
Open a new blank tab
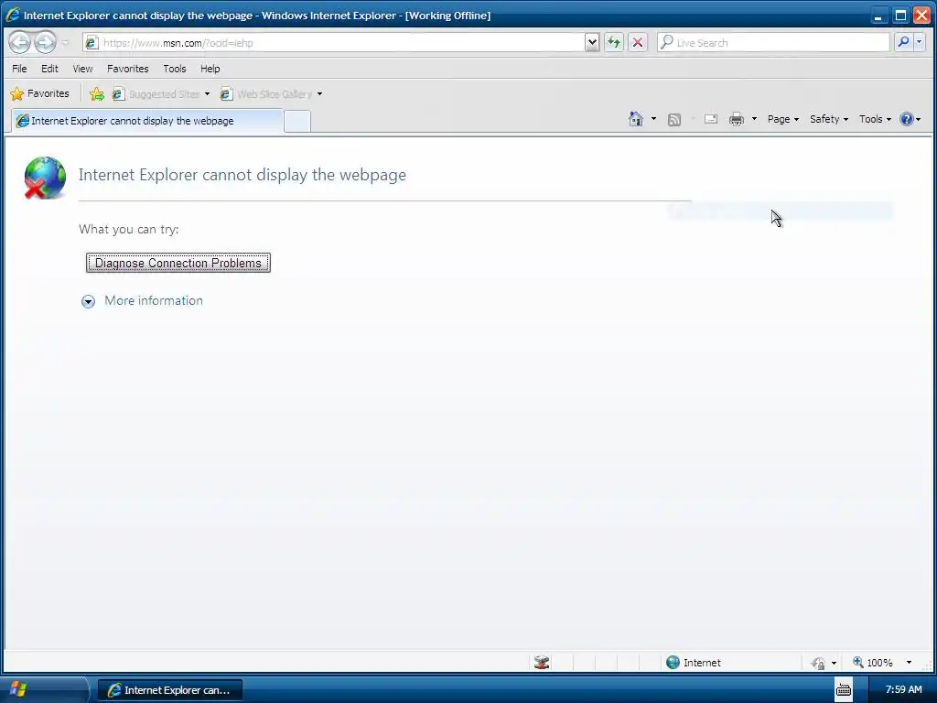(x=297, y=122)
